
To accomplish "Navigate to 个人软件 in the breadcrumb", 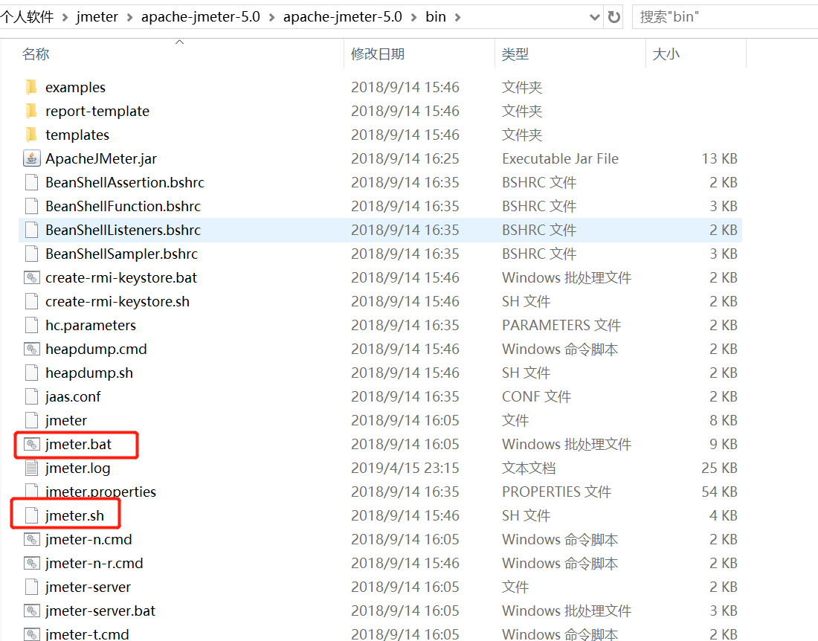I will [27, 17].
